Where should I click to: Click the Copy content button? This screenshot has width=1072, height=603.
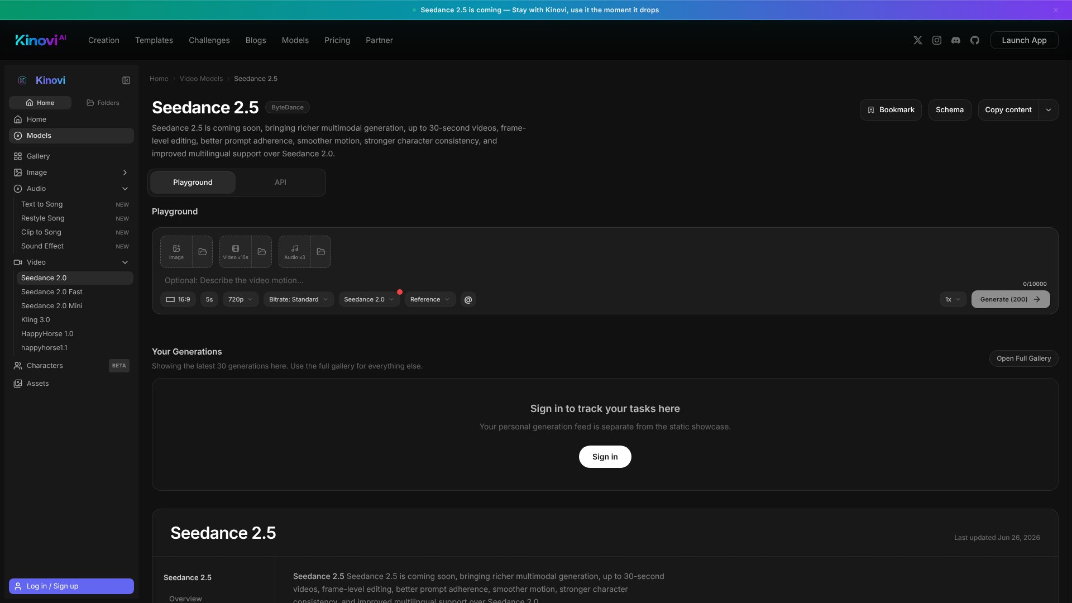[x=1008, y=110]
